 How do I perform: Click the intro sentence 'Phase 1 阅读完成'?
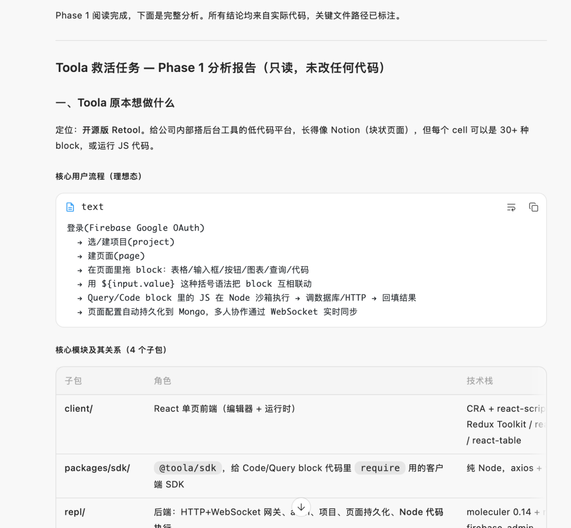(x=228, y=16)
